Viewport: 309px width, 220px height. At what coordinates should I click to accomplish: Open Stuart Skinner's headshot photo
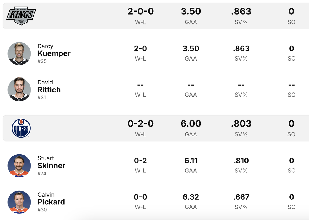coord(19,166)
